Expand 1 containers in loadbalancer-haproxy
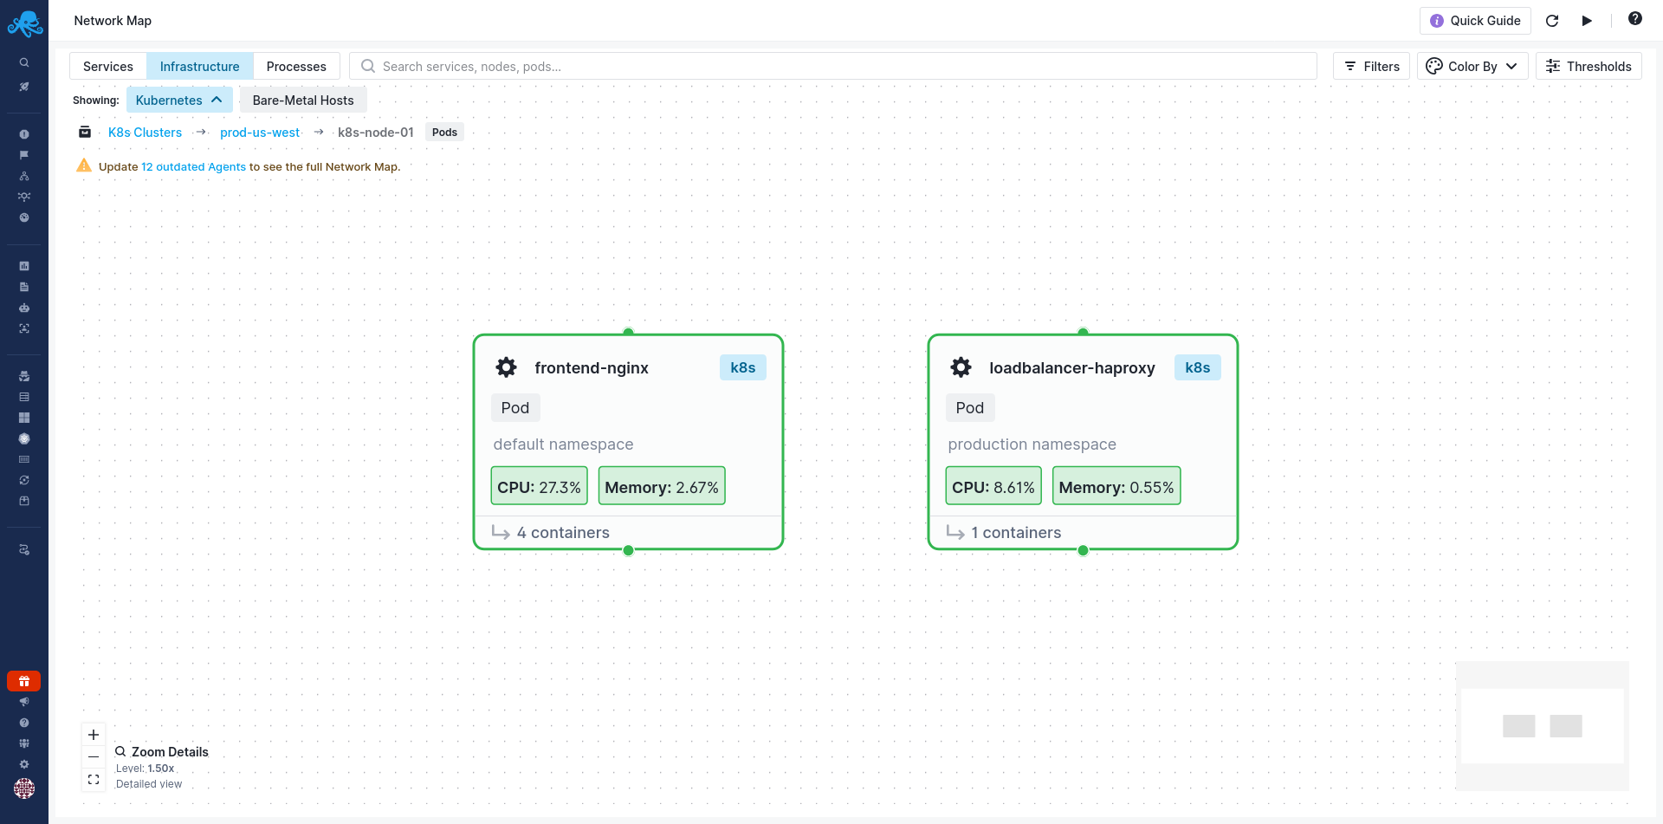1663x824 pixels. (x=1015, y=533)
